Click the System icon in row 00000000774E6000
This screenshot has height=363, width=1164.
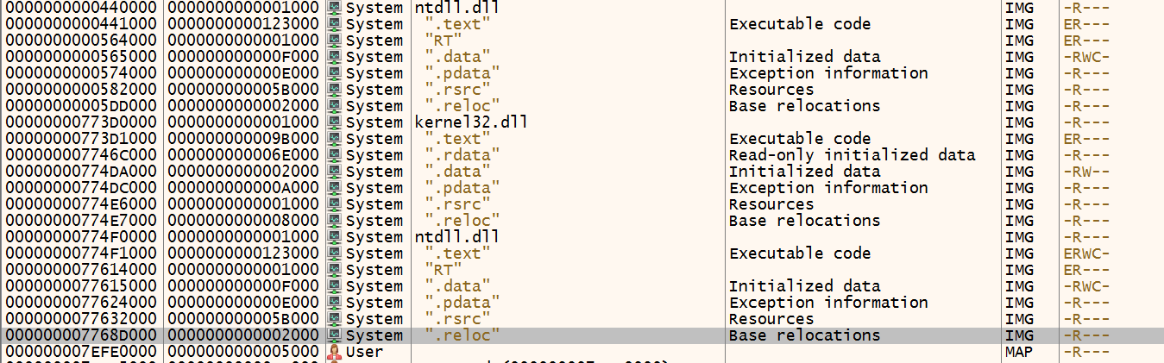(335, 204)
